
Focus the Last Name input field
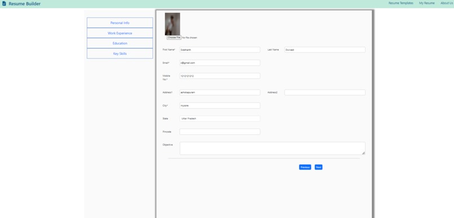point(325,50)
